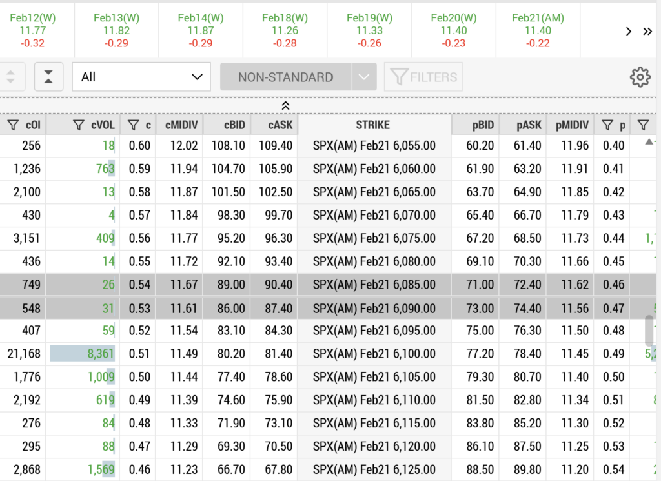This screenshot has height=481, width=661.
Task: Click put ask 66.70
Action: pos(527,216)
